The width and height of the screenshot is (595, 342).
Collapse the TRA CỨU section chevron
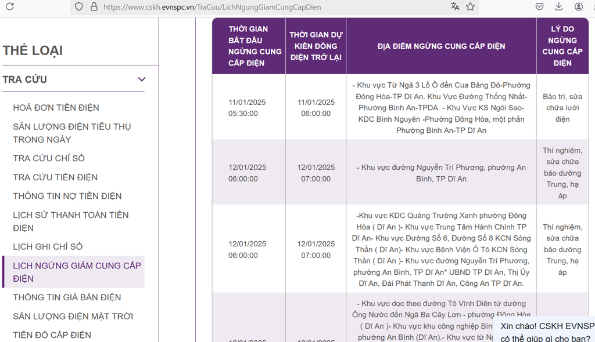(141, 79)
